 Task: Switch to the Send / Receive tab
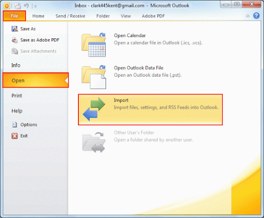pyautogui.click(x=70, y=16)
